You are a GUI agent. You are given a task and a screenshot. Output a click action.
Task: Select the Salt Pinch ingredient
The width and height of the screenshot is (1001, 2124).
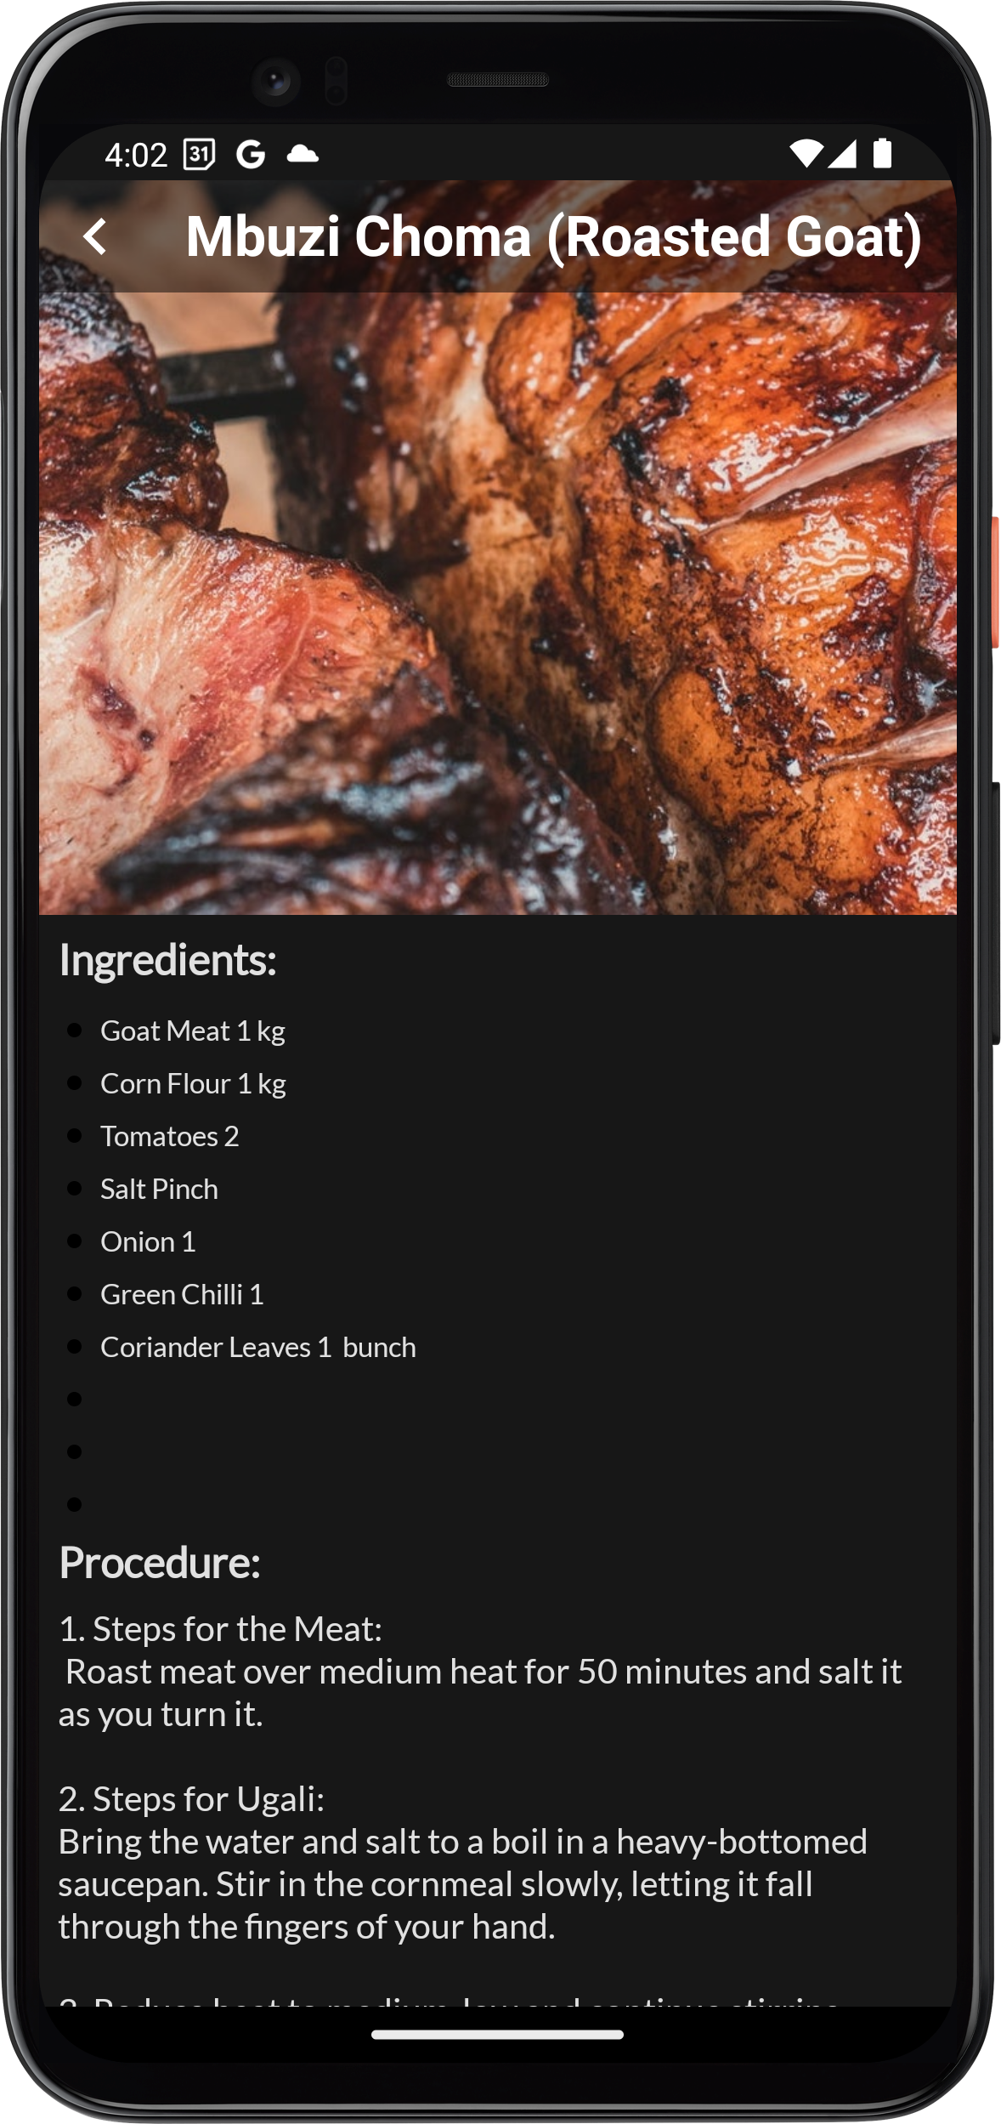[x=160, y=1190]
